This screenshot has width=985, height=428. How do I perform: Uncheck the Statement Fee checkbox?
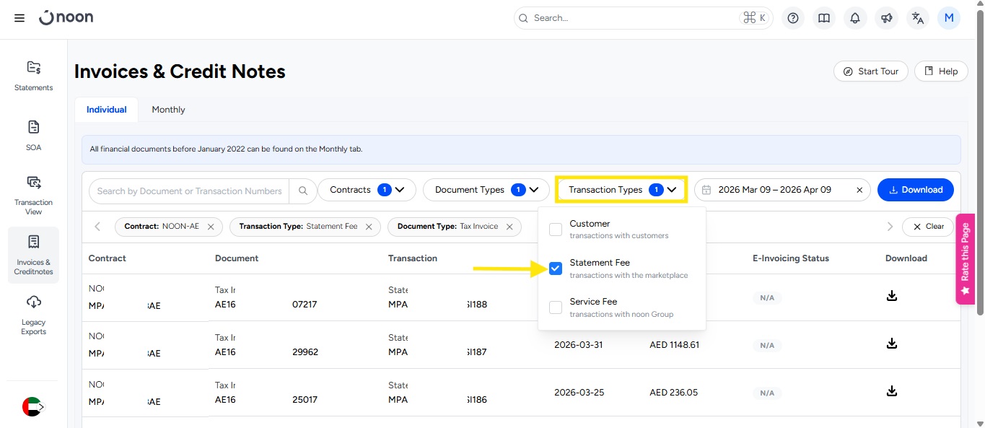coord(556,268)
